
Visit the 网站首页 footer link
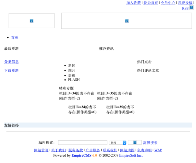[41, 150]
